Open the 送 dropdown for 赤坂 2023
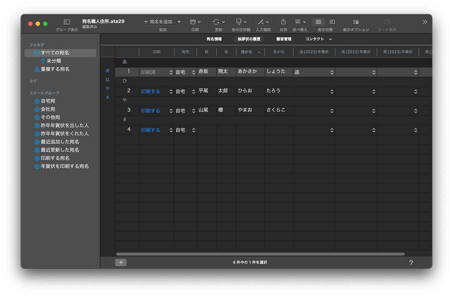 (x=314, y=72)
